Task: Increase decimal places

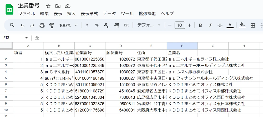Action: point(117,25)
